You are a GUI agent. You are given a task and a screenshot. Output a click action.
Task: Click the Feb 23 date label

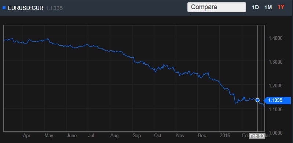(257, 136)
